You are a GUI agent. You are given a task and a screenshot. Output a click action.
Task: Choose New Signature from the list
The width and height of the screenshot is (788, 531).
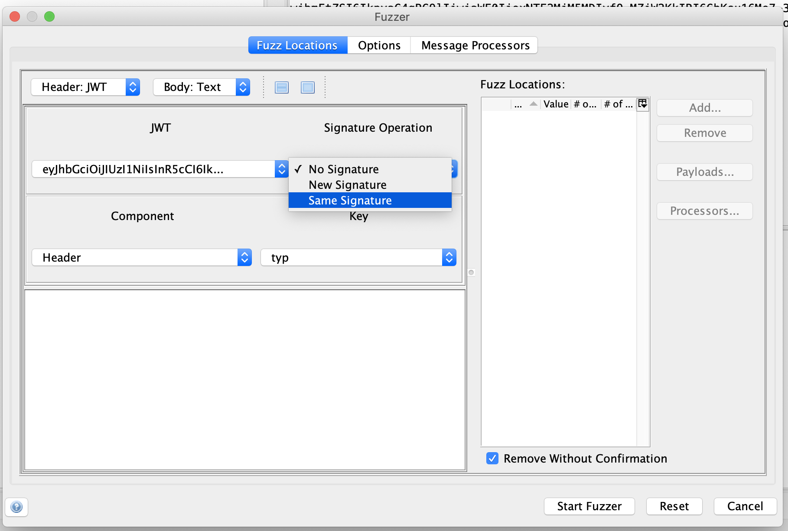coord(347,185)
